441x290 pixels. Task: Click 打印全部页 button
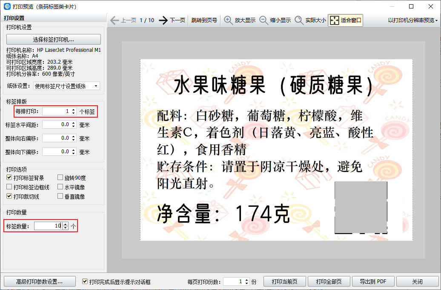coord(329,282)
